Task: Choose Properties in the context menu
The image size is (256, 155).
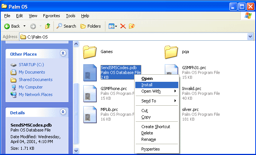Action: coord(157,149)
